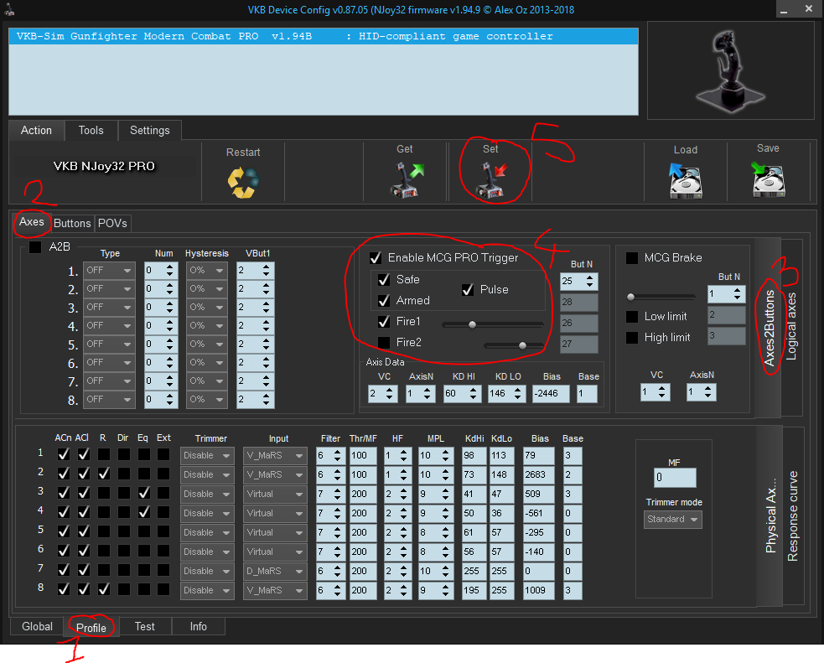Uncheck the Safe checkbox

(384, 279)
